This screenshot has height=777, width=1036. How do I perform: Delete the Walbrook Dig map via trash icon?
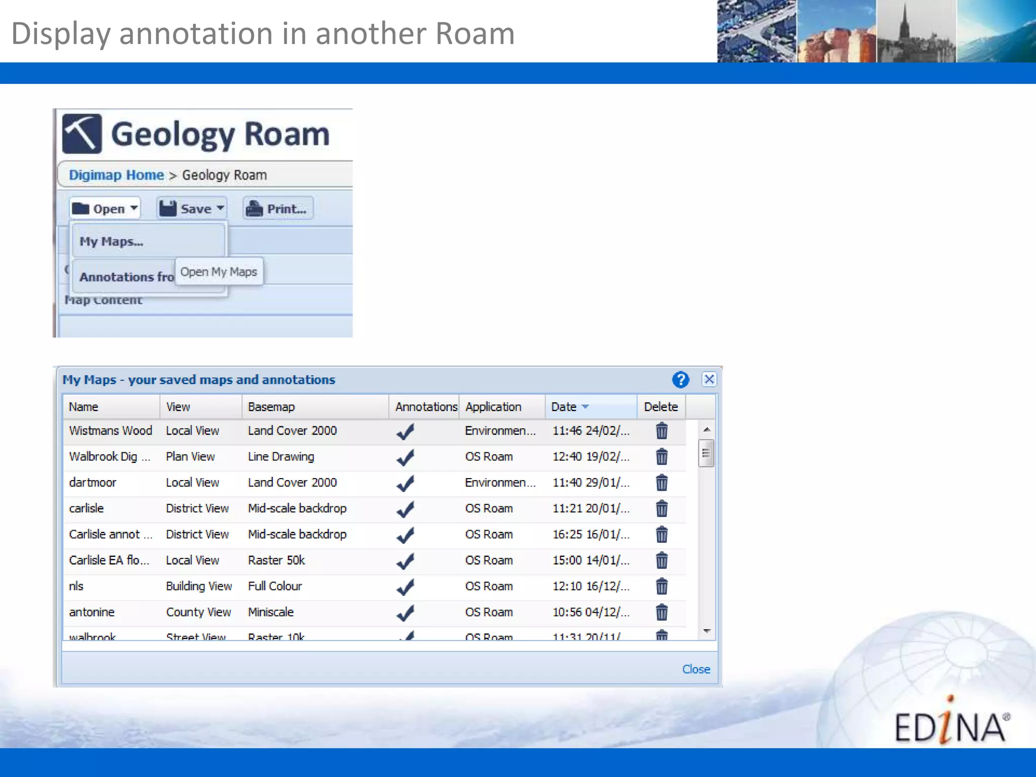[662, 457]
